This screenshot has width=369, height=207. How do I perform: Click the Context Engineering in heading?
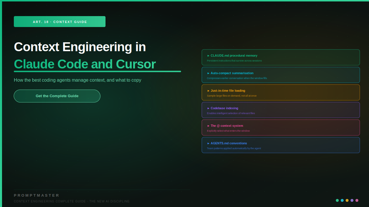[x=80, y=47]
